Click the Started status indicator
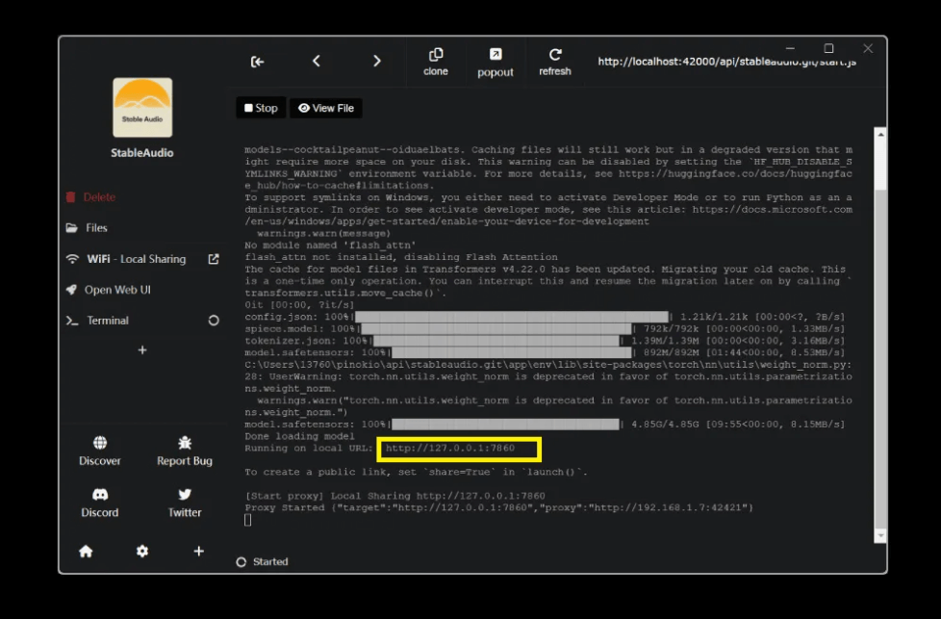The width and height of the screenshot is (941, 619). (263, 562)
